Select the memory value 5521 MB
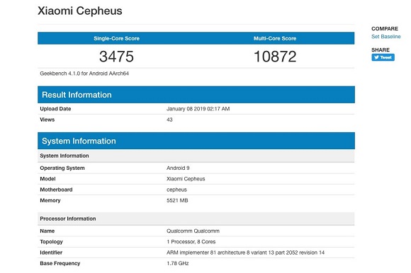The width and height of the screenshot is (411, 273). [177, 201]
